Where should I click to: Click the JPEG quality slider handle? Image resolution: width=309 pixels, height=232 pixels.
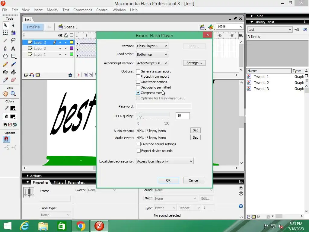tap(140, 114)
